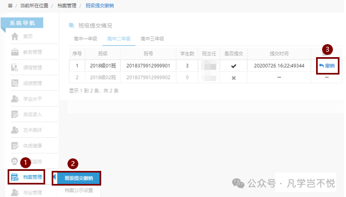Click 班级 column header

click(103, 54)
